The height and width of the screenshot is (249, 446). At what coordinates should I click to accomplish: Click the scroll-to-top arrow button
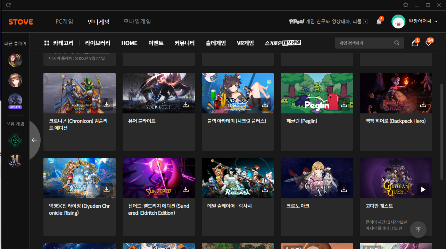tap(418, 230)
